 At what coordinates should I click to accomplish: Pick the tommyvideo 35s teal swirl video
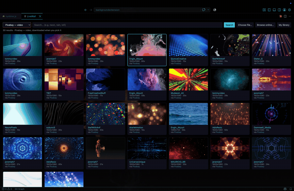point(23,50)
